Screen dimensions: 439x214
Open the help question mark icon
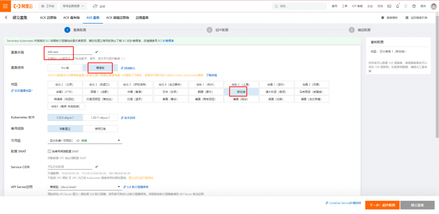click(414, 6)
